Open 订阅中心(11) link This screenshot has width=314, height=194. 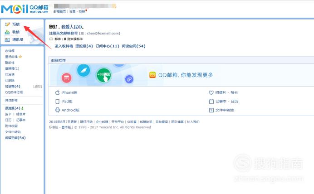click(x=108, y=46)
